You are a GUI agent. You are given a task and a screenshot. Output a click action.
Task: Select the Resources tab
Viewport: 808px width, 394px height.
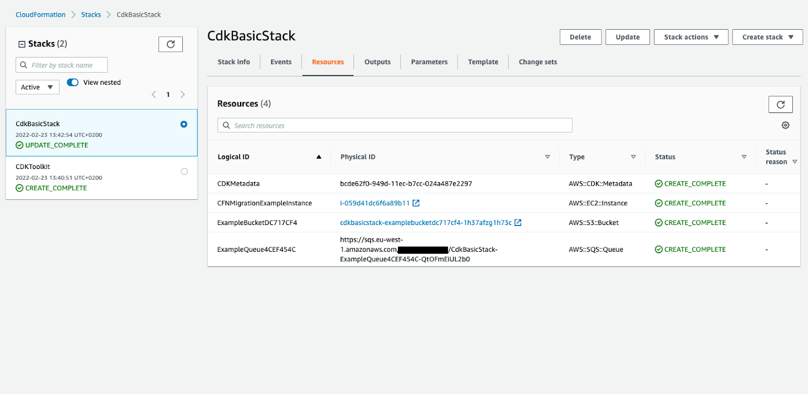[x=328, y=62]
